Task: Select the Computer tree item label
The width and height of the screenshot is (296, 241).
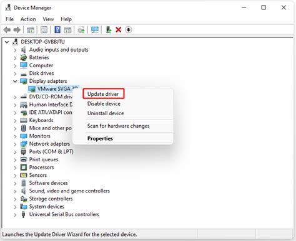Action: tap(41, 65)
